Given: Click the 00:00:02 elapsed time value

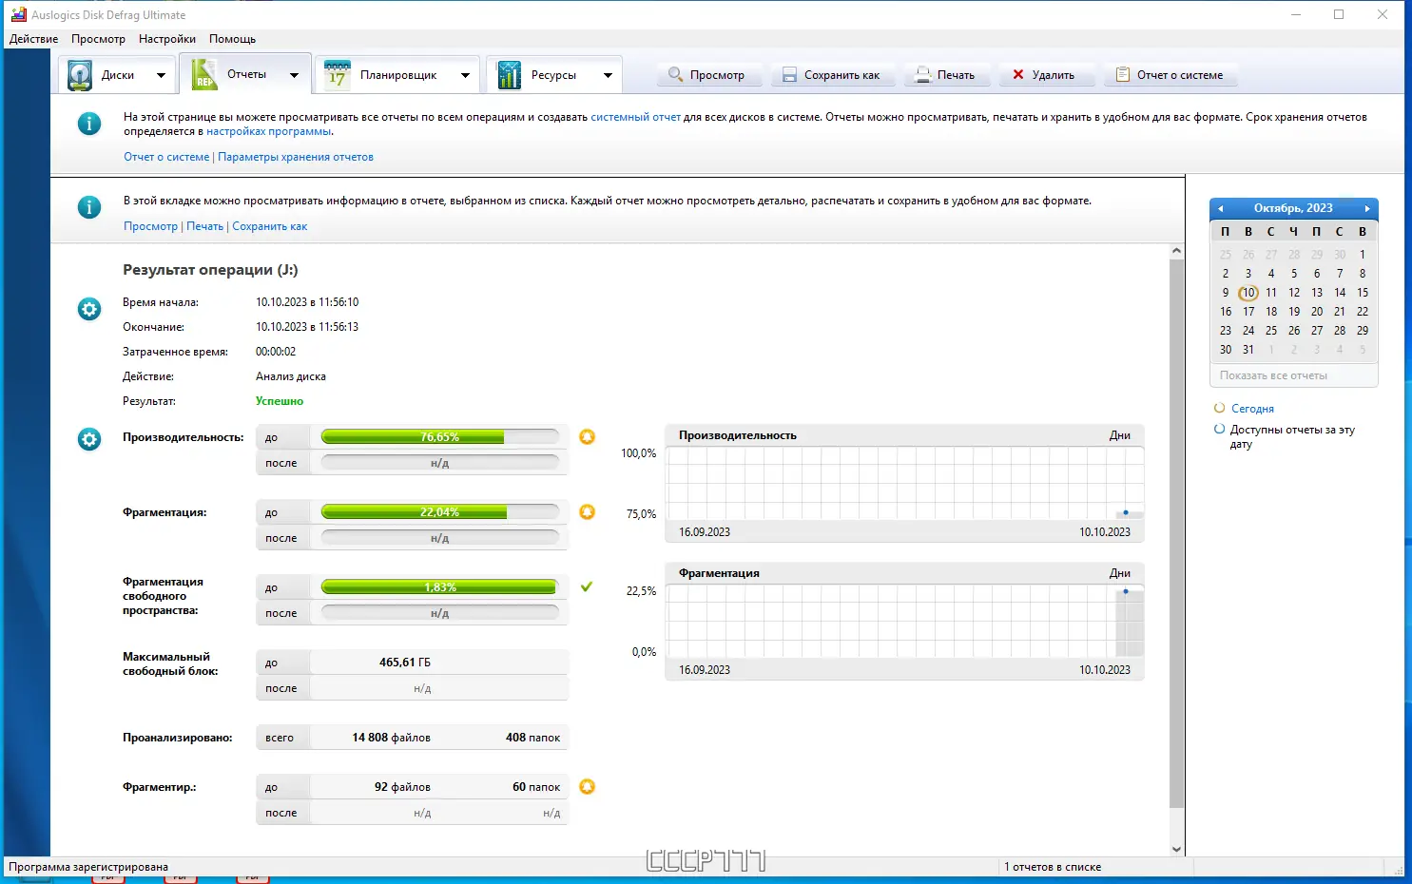Looking at the screenshot, I should point(276,352).
